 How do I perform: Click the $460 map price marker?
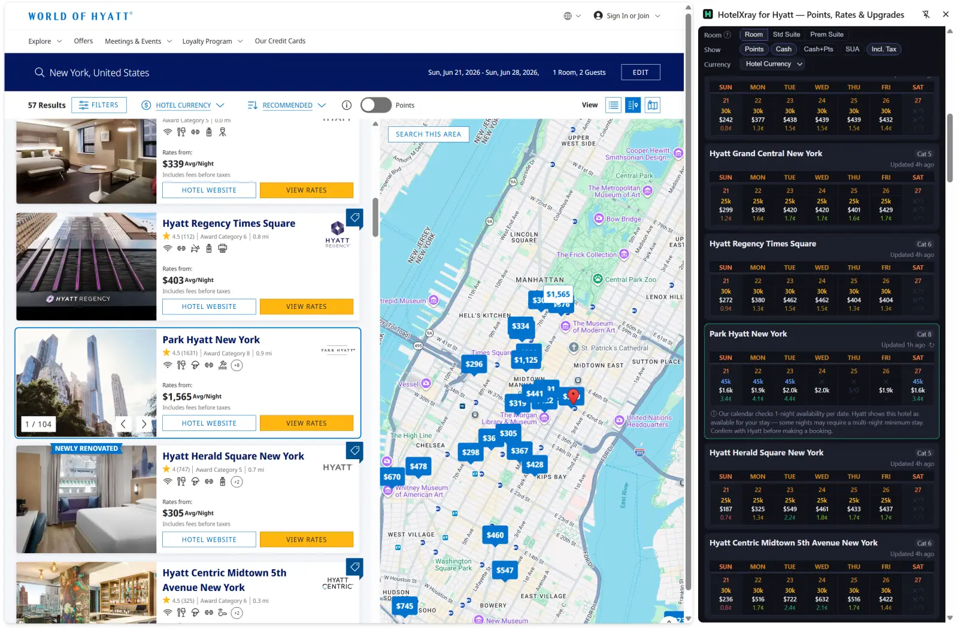[495, 535]
